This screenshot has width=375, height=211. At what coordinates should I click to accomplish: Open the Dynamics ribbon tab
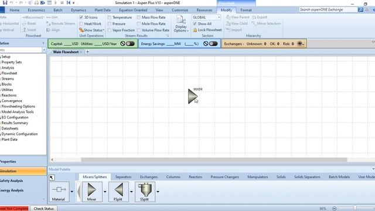[x=79, y=10]
